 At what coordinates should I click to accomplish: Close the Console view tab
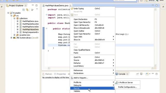[x=127, y=74]
